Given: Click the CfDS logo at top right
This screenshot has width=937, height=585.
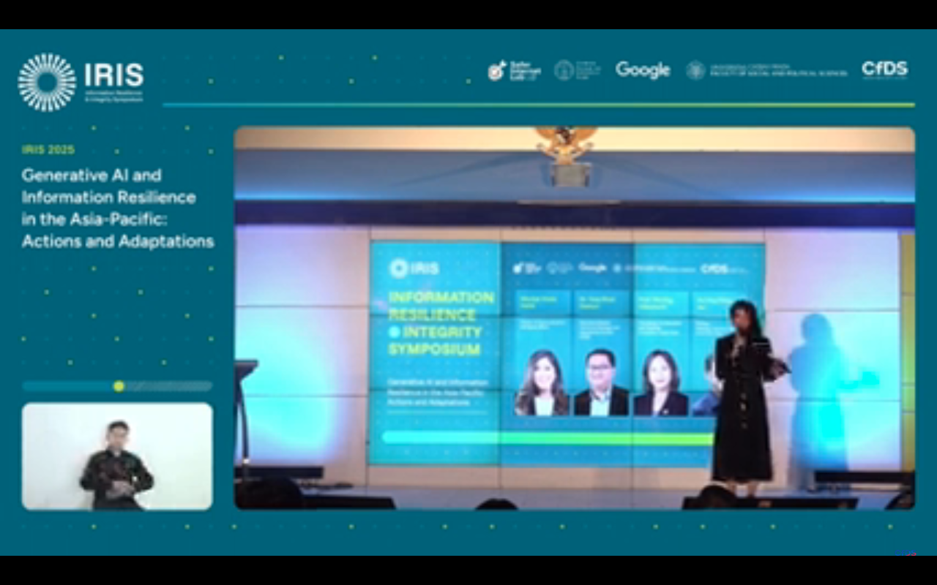Looking at the screenshot, I should point(884,70).
